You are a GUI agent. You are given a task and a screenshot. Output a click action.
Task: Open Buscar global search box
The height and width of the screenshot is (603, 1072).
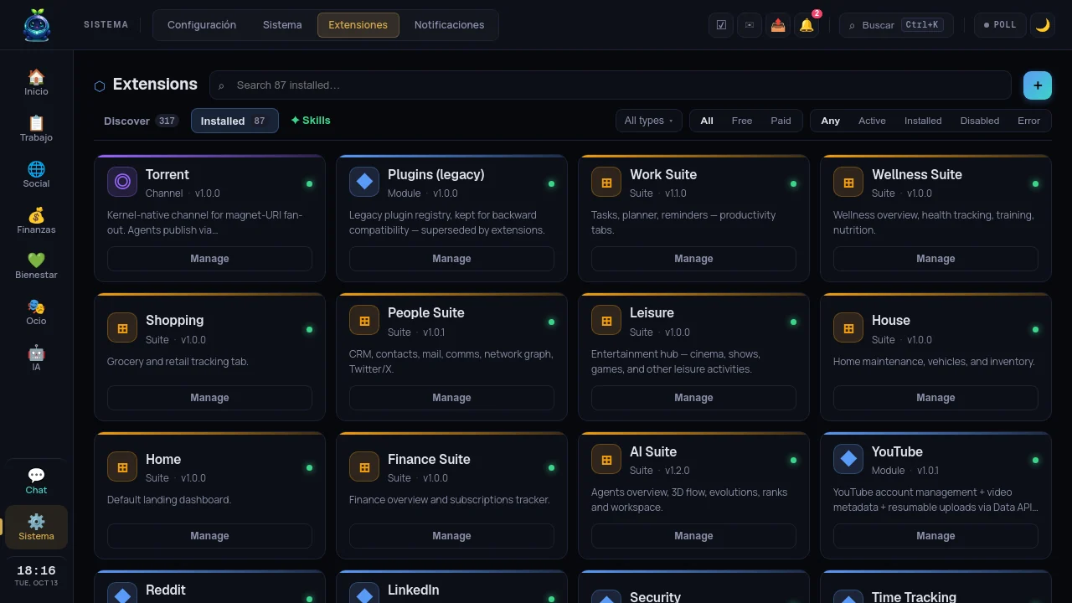(895, 25)
